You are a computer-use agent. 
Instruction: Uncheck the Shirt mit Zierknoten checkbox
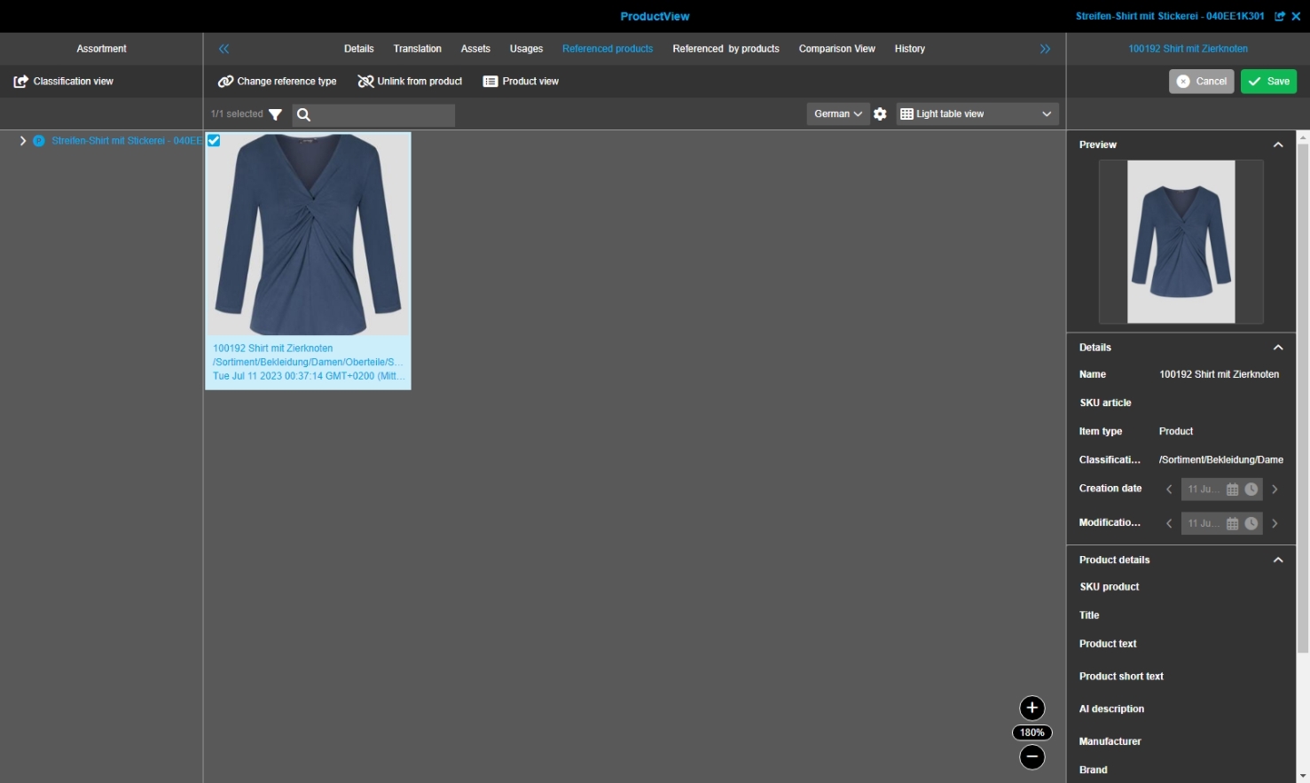tap(214, 140)
